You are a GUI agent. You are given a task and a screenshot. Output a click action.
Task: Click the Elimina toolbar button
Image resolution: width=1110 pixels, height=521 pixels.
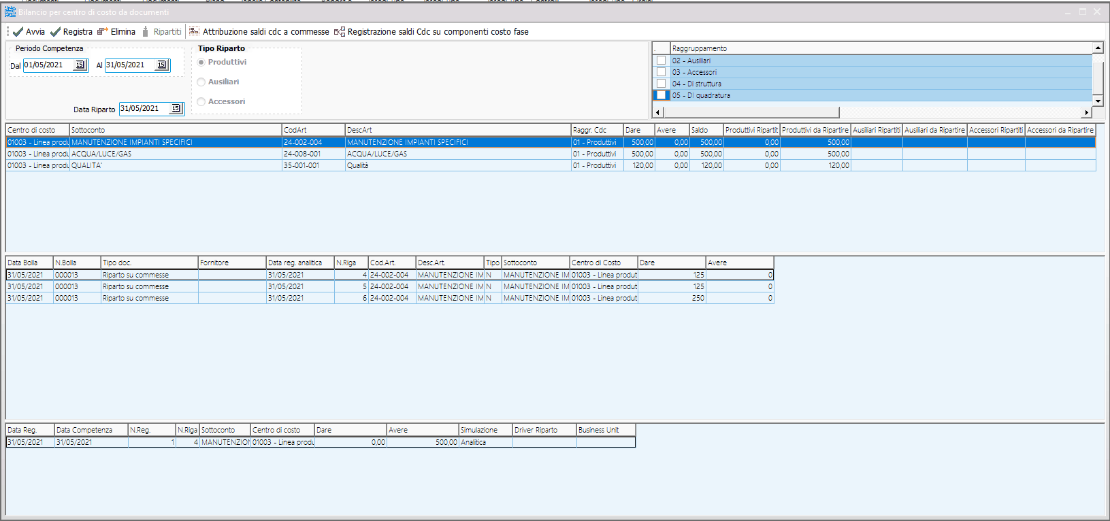[x=116, y=32]
